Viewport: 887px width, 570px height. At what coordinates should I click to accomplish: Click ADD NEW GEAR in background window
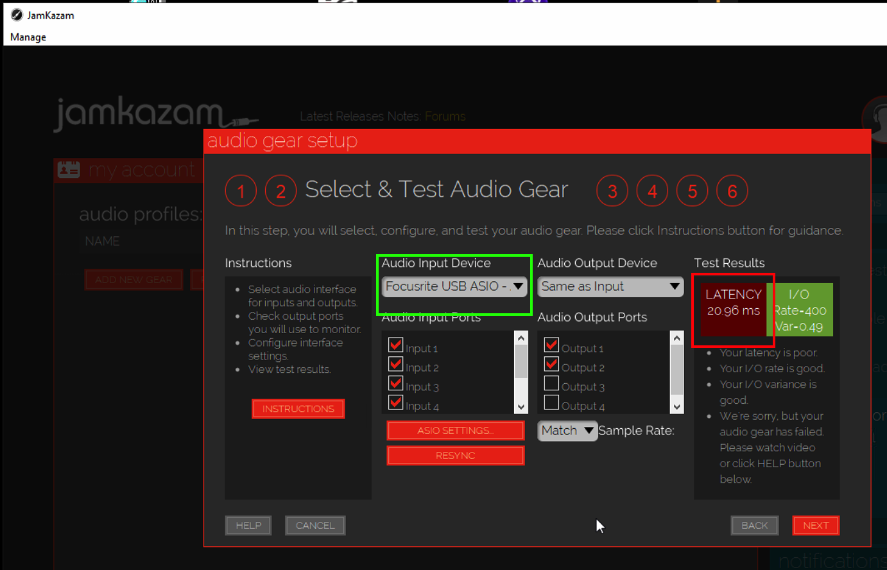point(133,280)
